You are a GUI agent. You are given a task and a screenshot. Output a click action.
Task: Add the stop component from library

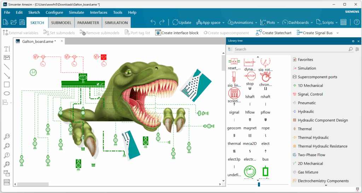[250, 78]
